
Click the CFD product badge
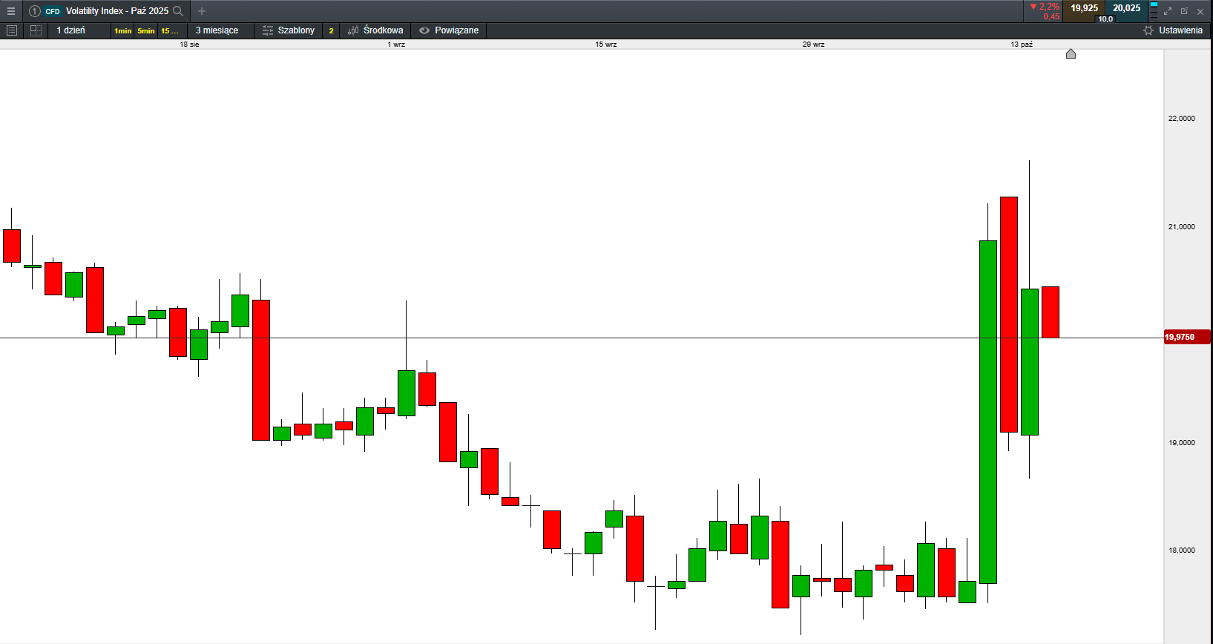click(52, 11)
